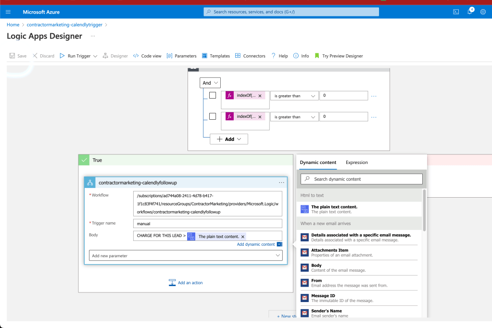Screen dimensions: 492x328
Task: Open the Azure portal hamburger menu
Action: tap(8, 12)
